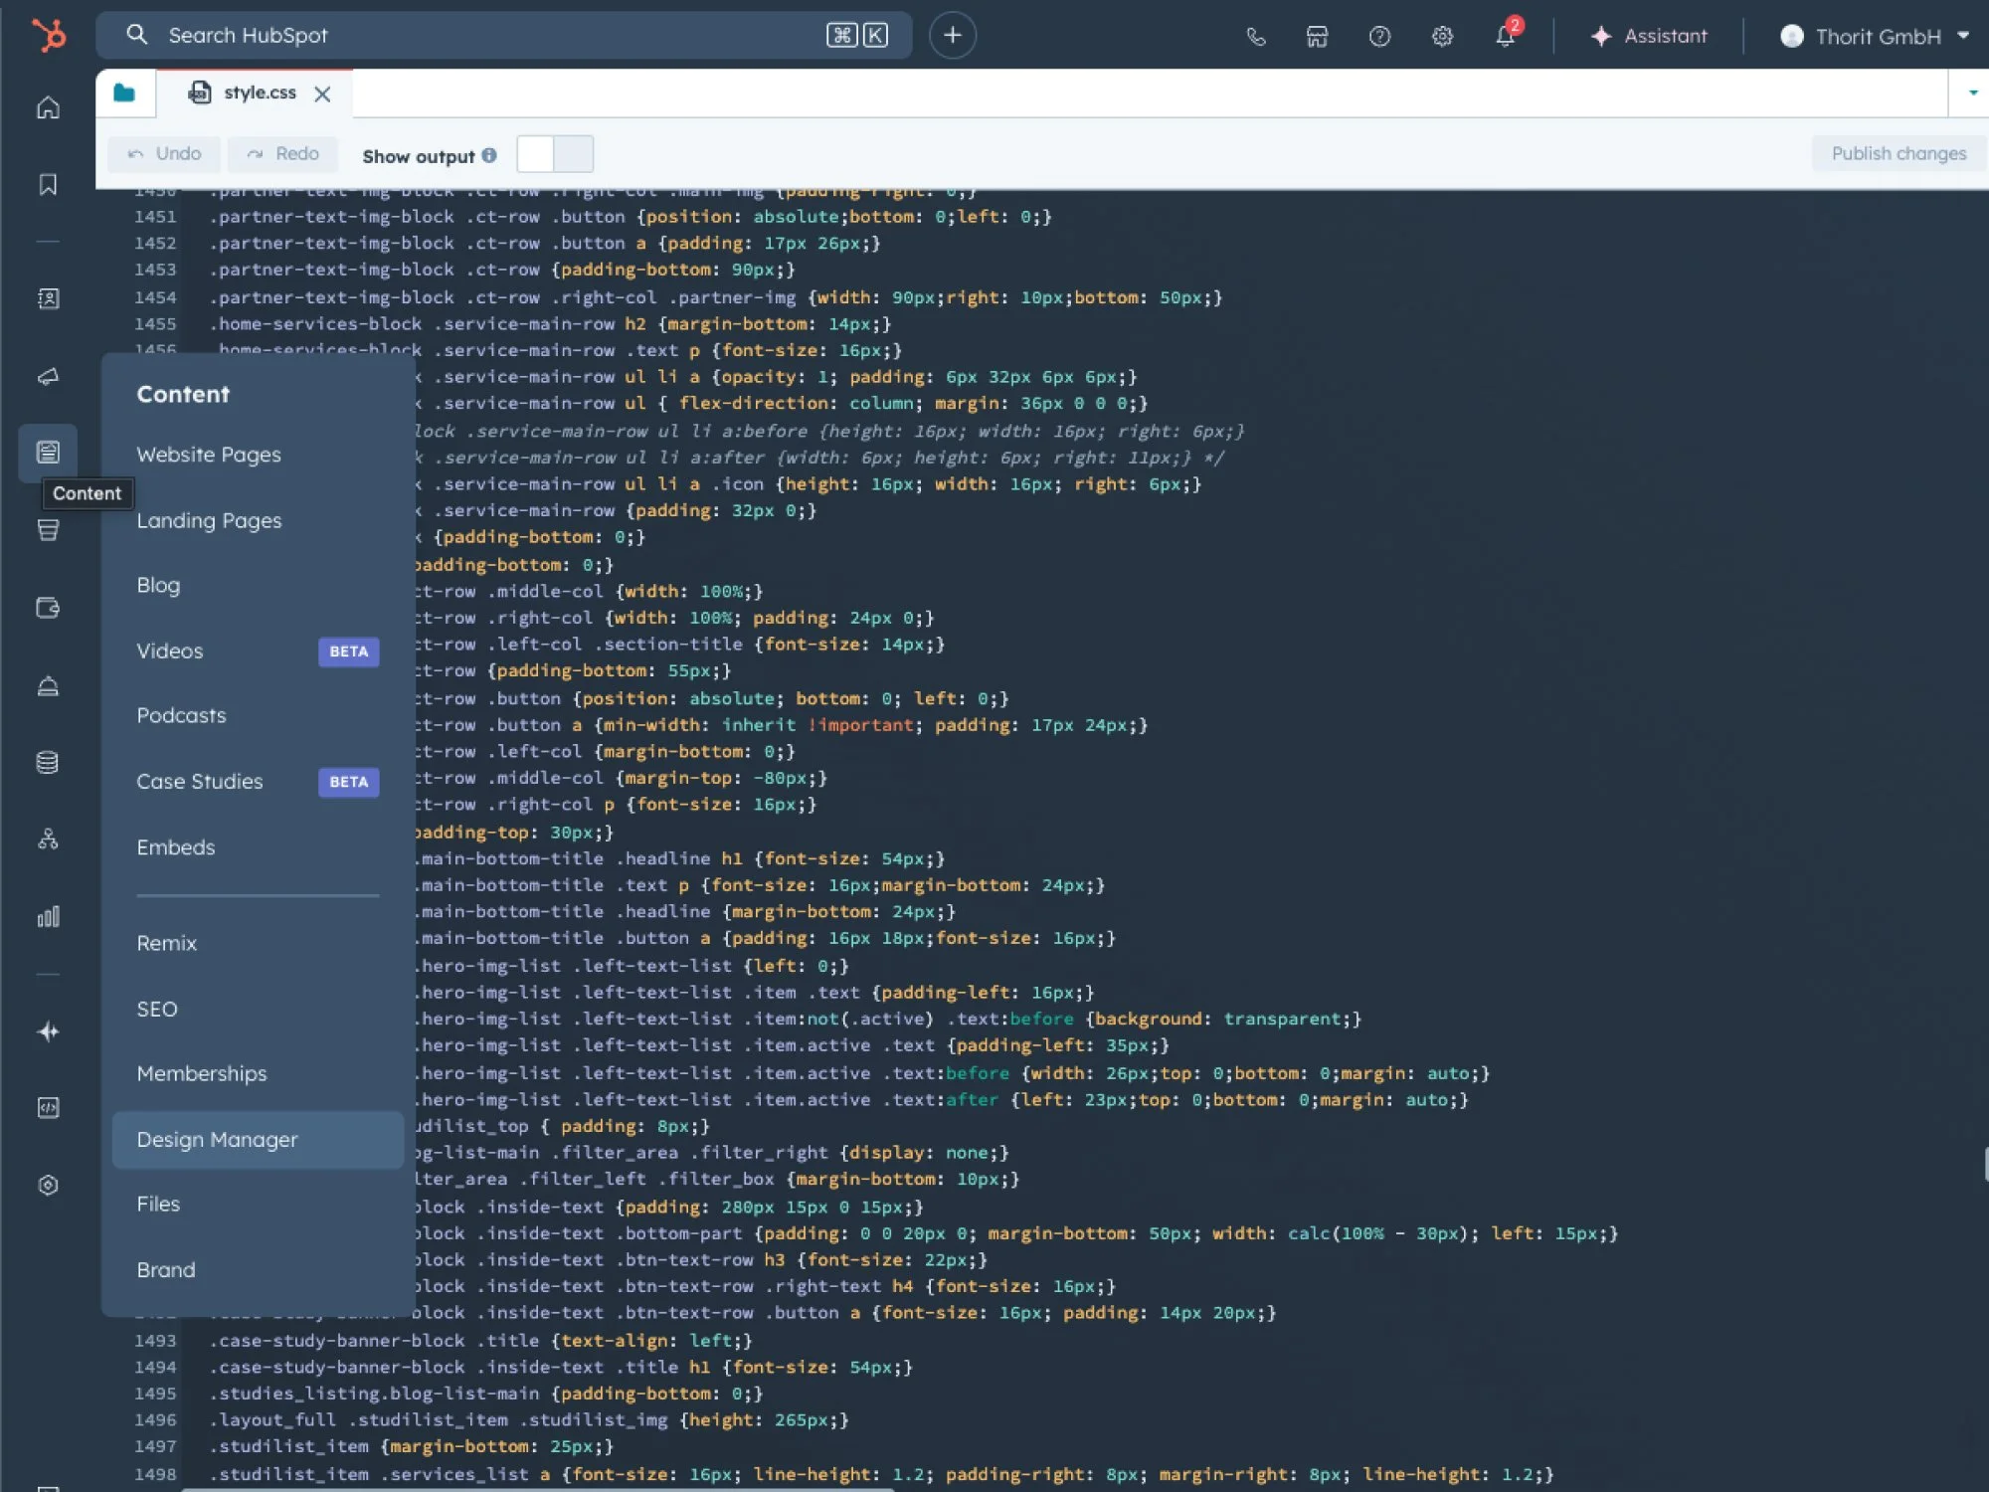Open the calling phone icon
This screenshot has height=1492, width=1989.
pyautogui.click(x=1255, y=37)
